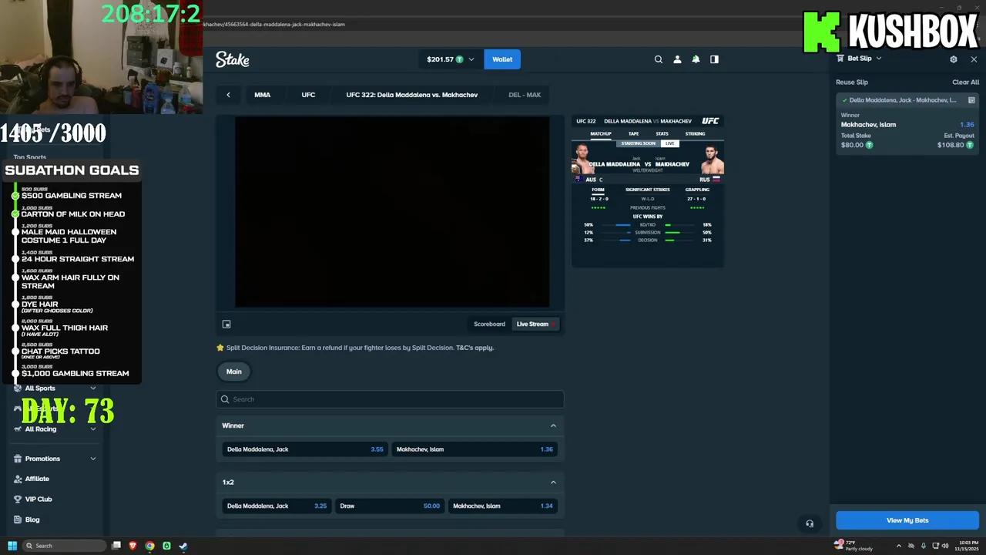Click the markets Search field
This screenshot has height=555, width=986.
click(x=390, y=399)
